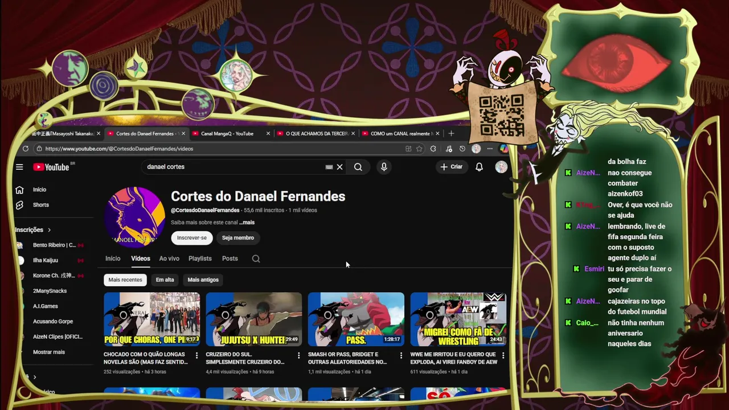The width and height of the screenshot is (729, 410).
Task: Open the browser profile avatar in toolbar
Action: tap(476, 149)
